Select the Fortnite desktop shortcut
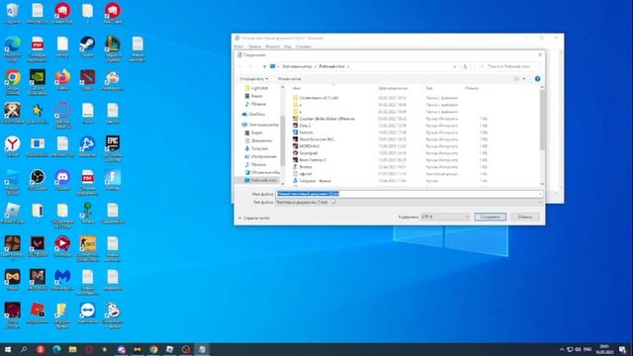633x356 pixels. tap(112, 180)
